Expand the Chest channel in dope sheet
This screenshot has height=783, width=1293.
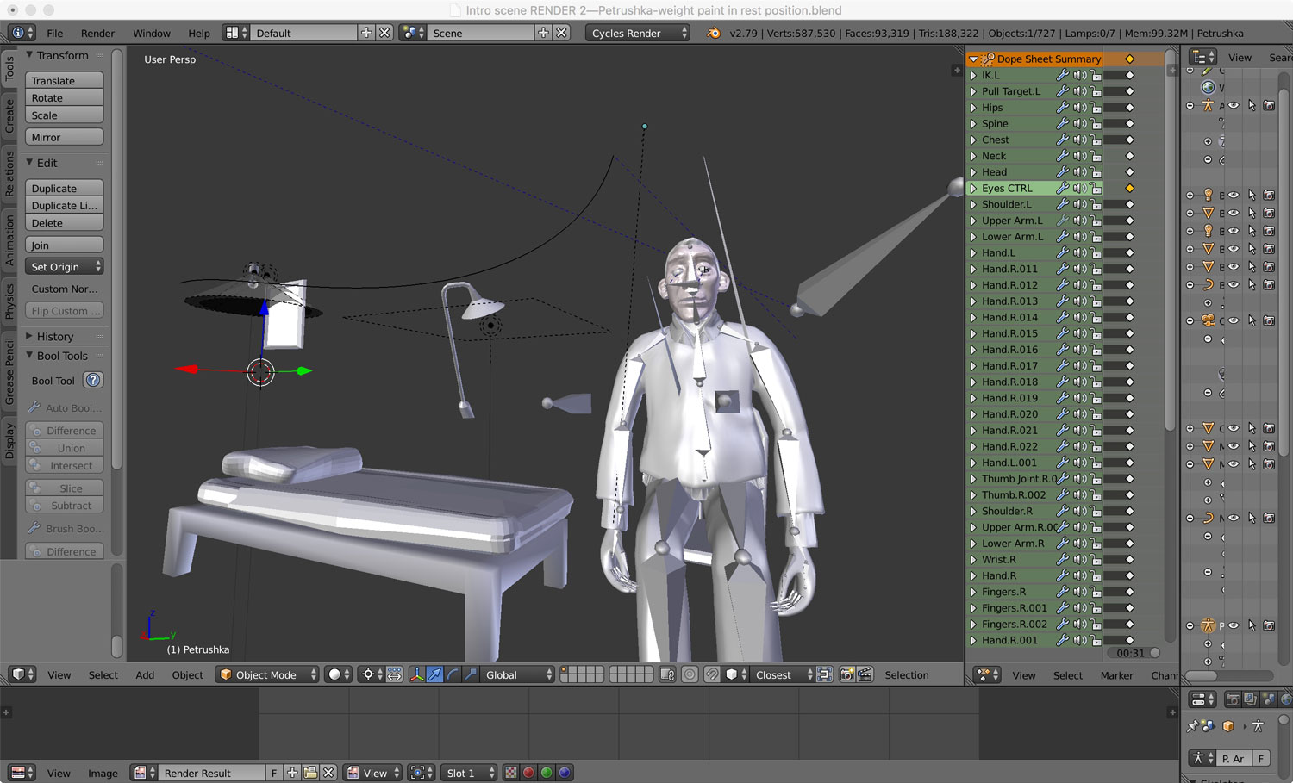point(973,140)
